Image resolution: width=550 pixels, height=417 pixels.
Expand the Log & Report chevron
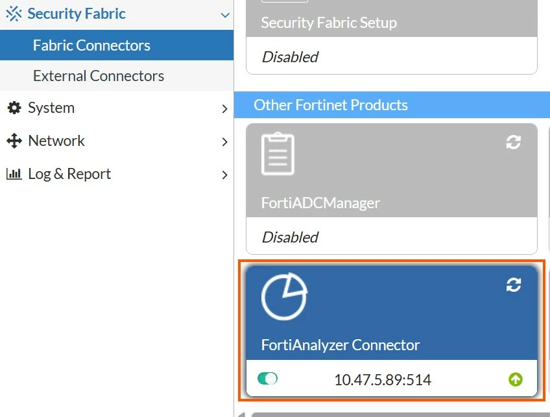coord(225,174)
